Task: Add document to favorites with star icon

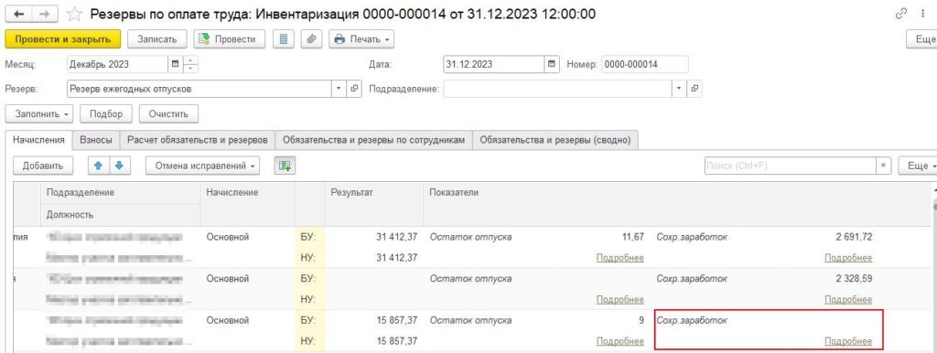Action: (74, 15)
